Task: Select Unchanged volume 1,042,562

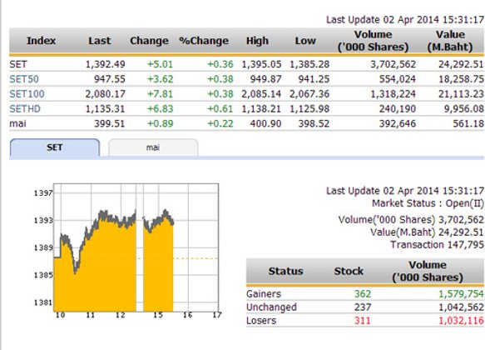Action: [461, 307]
